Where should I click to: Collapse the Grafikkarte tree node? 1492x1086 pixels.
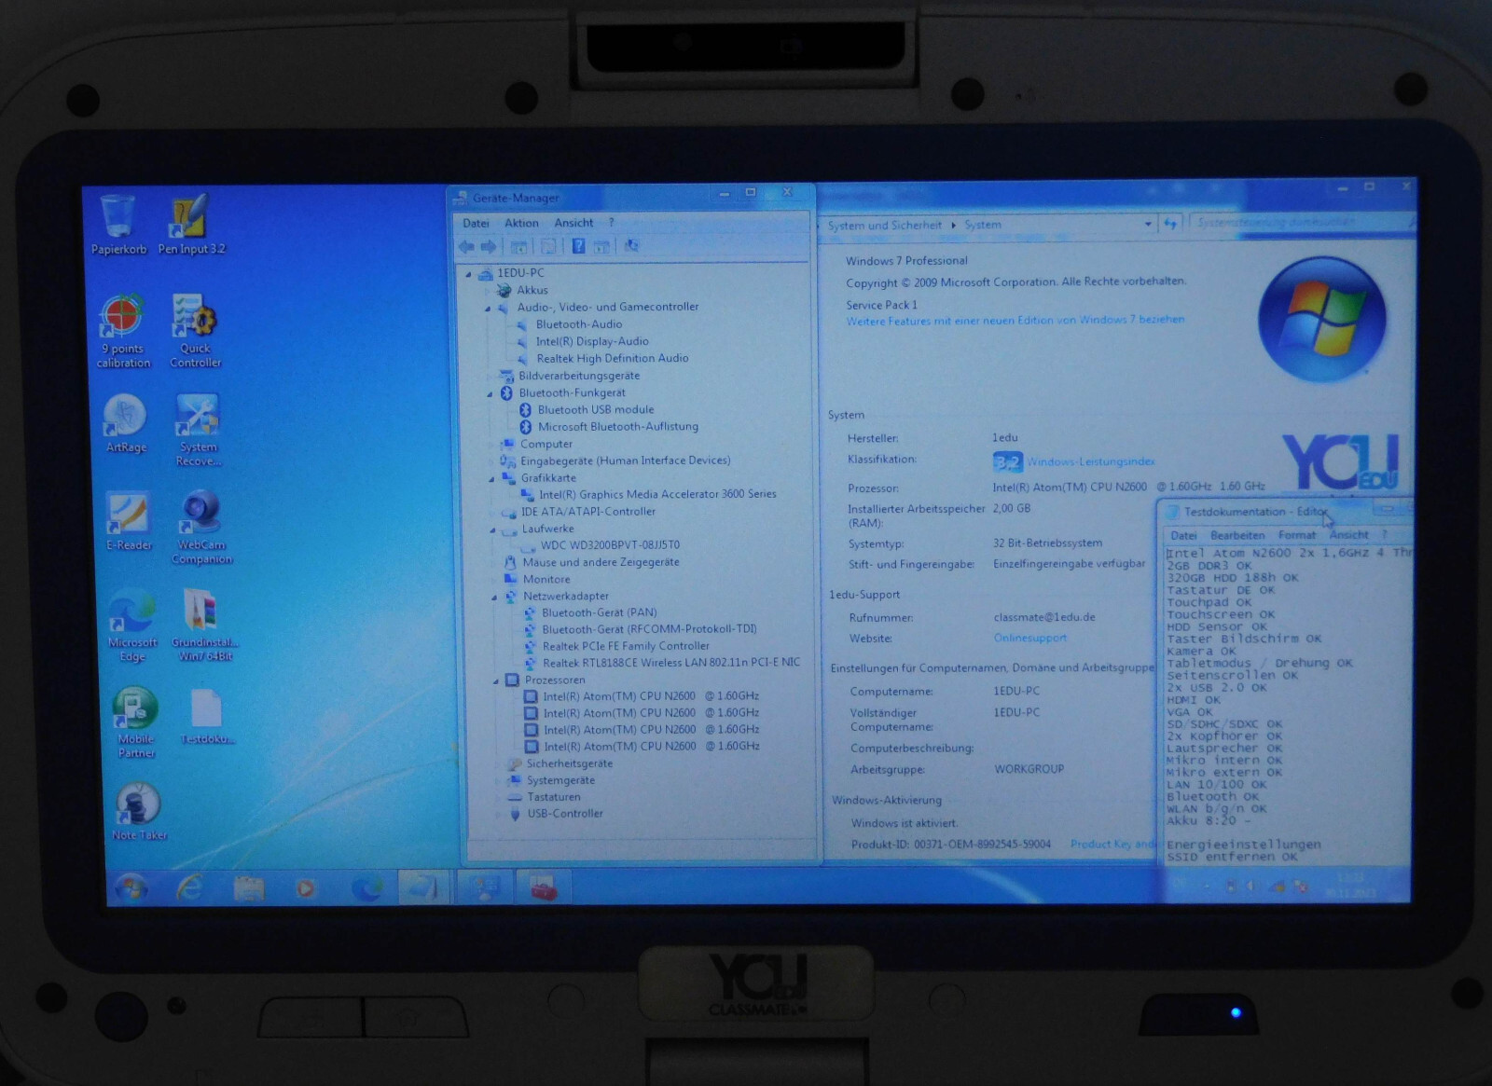pos(491,479)
